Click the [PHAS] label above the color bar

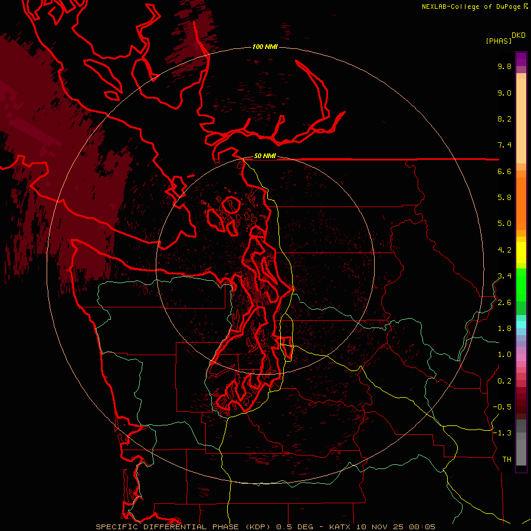pos(499,41)
